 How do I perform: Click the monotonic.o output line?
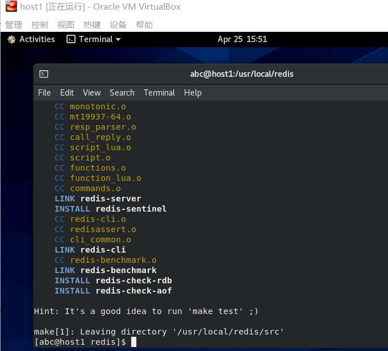90,106
